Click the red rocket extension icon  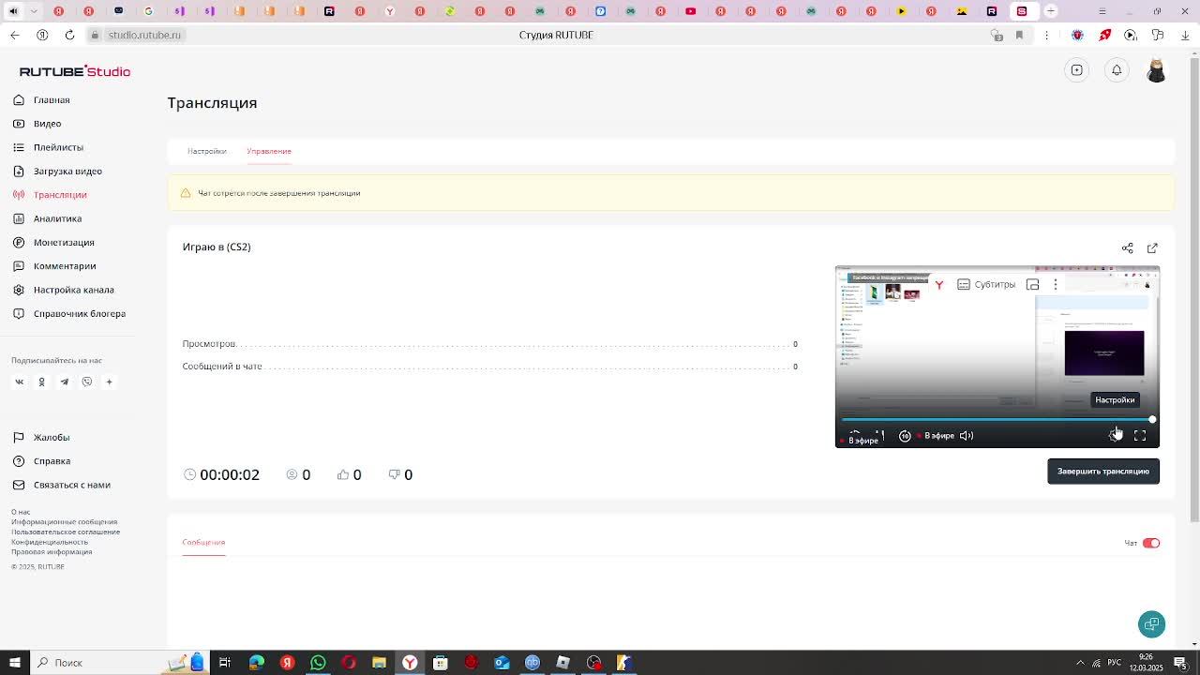1104,35
